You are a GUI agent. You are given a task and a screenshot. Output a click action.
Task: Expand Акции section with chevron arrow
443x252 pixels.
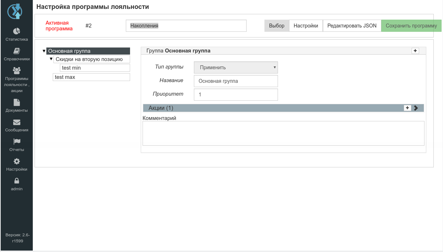[416, 108]
